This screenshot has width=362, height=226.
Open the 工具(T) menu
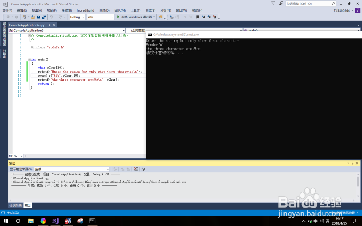[x=135, y=10]
